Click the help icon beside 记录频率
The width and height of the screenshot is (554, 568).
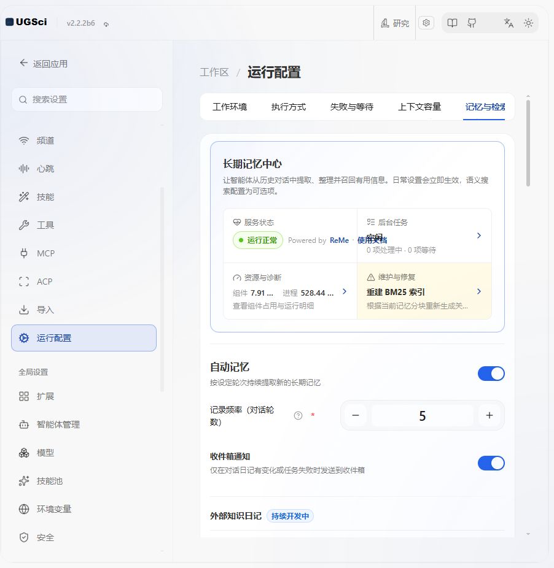pyautogui.click(x=298, y=415)
